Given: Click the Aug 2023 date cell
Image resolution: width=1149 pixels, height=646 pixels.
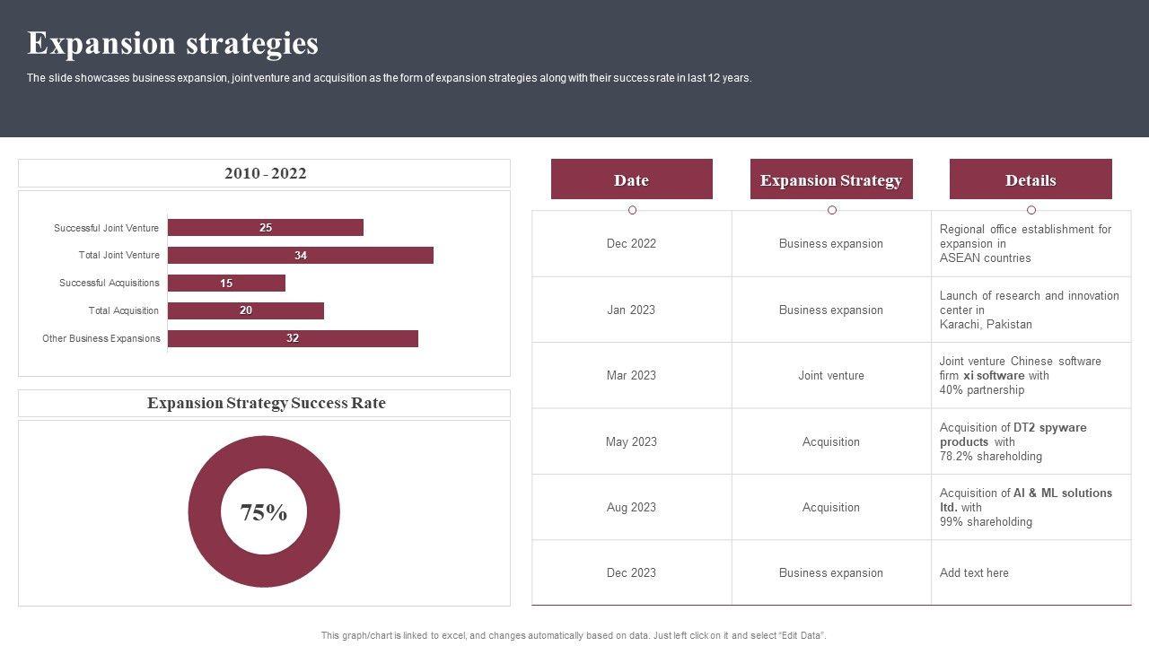Looking at the screenshot, I should pos(631,507).
